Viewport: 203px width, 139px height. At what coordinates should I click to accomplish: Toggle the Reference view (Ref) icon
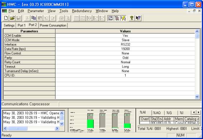click(111, 18)
